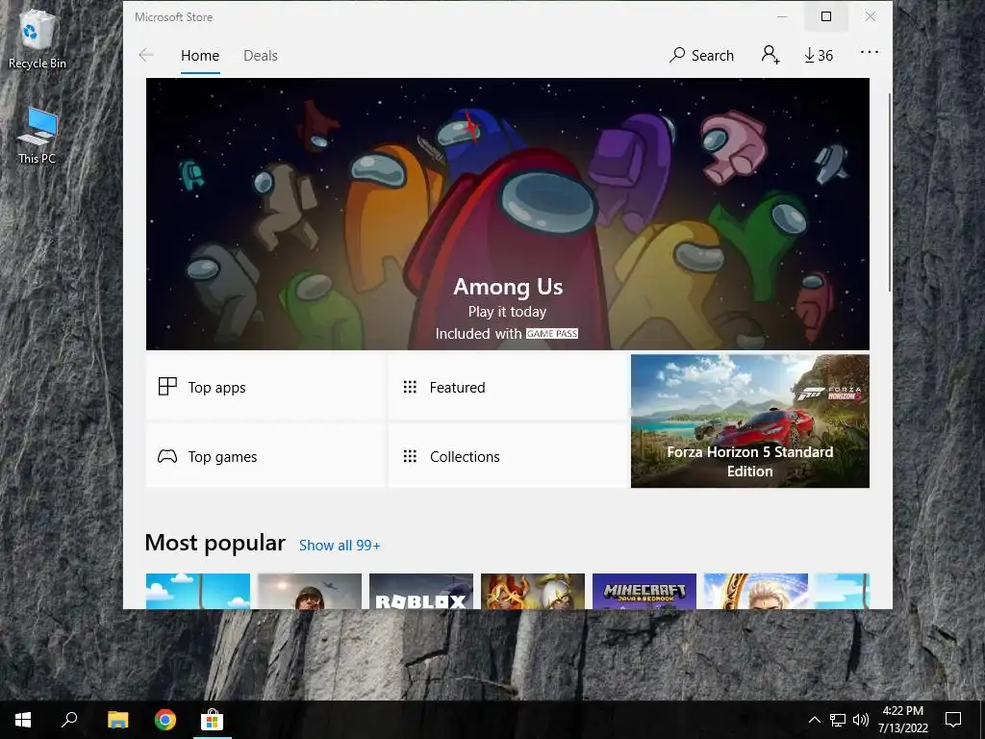
Task: Maximize the Microsoft Store window
Action: (826, 17)
